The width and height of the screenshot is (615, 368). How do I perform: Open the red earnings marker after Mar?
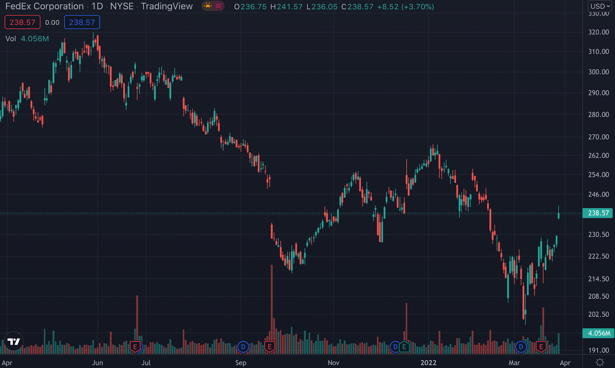click(541, 347)
